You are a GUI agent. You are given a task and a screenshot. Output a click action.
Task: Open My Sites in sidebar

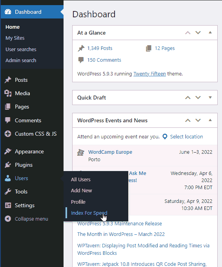click(15, 38)
